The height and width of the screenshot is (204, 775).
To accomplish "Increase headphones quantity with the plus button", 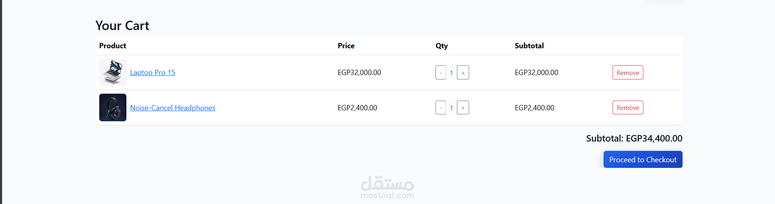I will (x=463, y=107).
